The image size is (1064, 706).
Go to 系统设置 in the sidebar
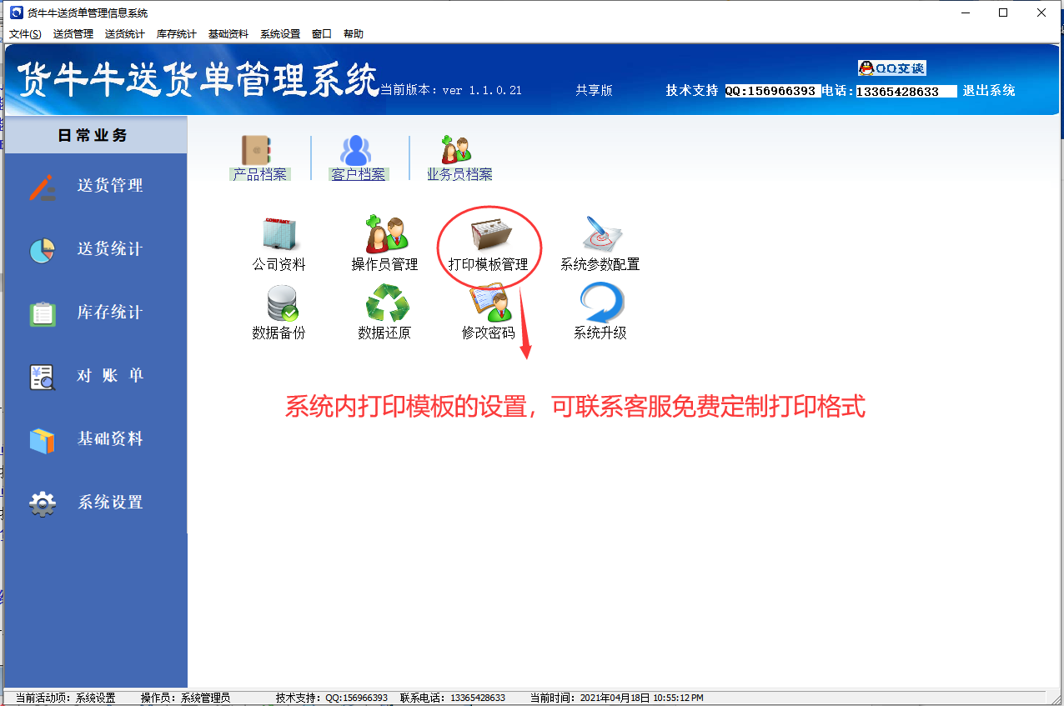[110, 503]
